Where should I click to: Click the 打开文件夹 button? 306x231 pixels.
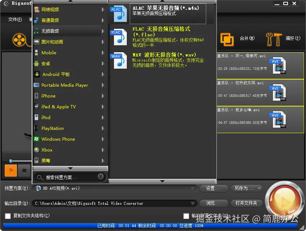[x=246, y=203]
